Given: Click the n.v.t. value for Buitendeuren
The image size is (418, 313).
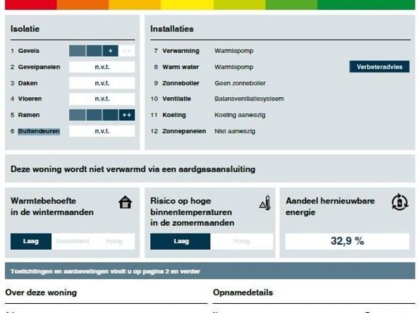Looking at the screenshot, I should click(102, 131).
